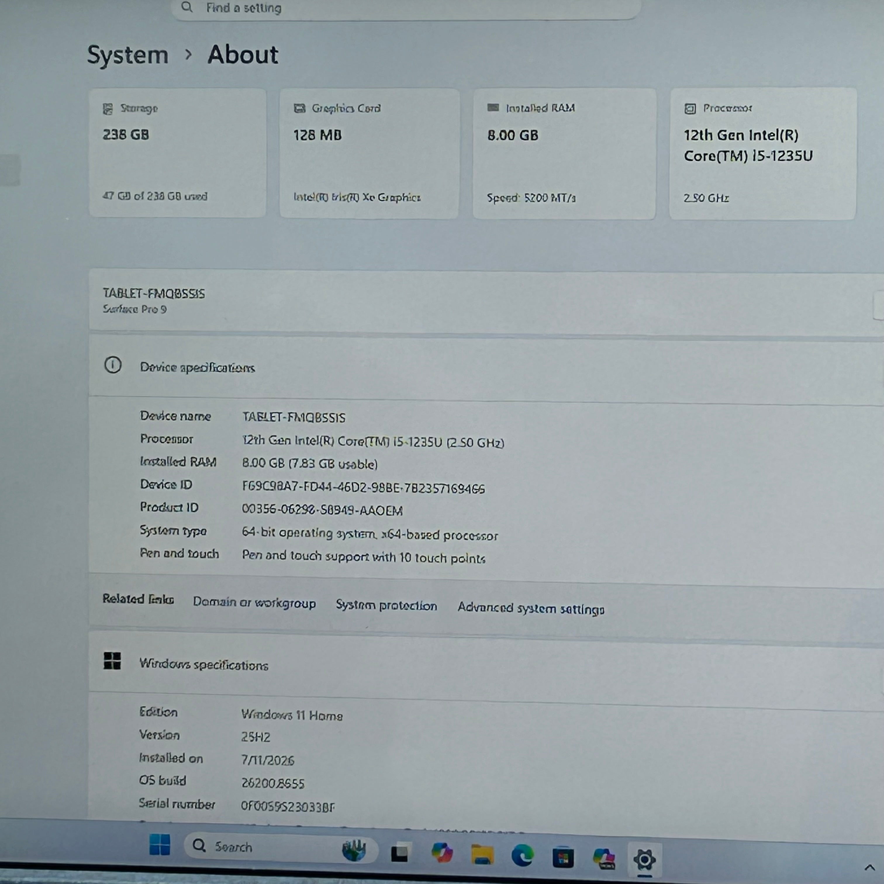Click the device name heading above Surface Pro 9
884x884 pixels.
pyautogui.click(x=154, y=293)
